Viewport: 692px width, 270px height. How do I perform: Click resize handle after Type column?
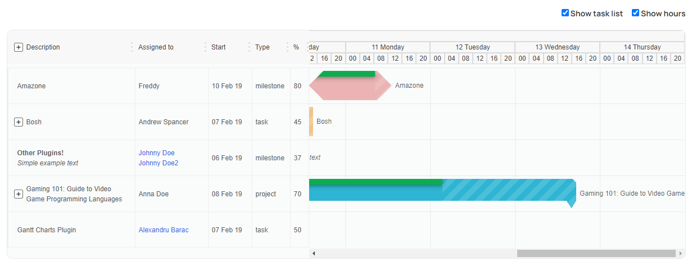click(287, 47)
